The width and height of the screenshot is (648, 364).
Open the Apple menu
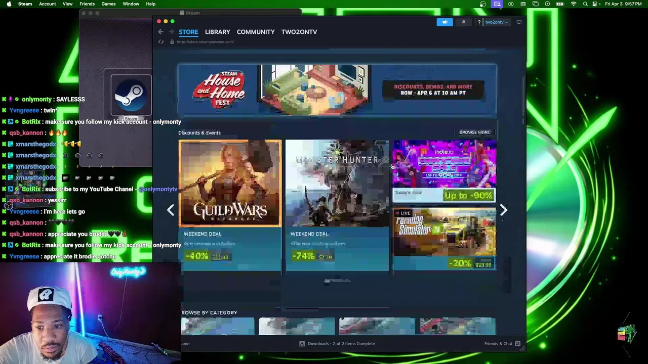[9, 4]
